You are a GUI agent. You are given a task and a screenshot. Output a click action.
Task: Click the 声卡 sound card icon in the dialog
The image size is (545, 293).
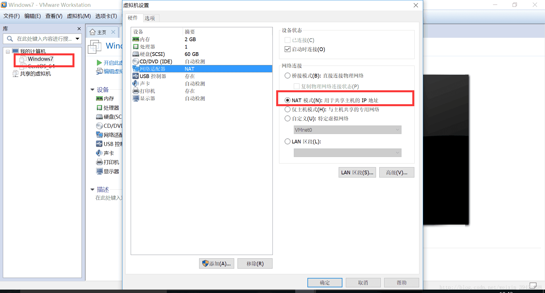point(136,83)
